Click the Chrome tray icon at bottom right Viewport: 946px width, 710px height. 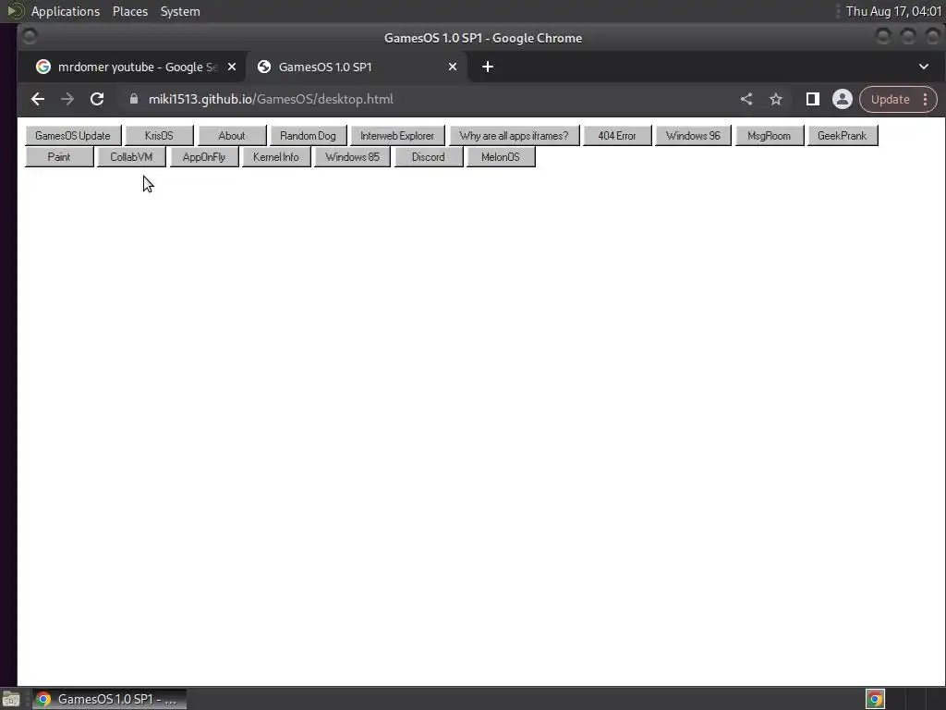point(875,699)
